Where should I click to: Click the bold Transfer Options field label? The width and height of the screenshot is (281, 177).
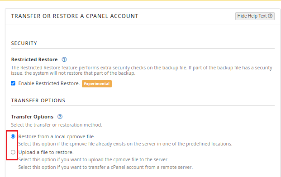(32, 117)
